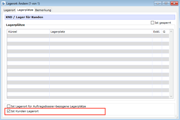Click the first row cell under Exkl.

(x=157, y=36)
